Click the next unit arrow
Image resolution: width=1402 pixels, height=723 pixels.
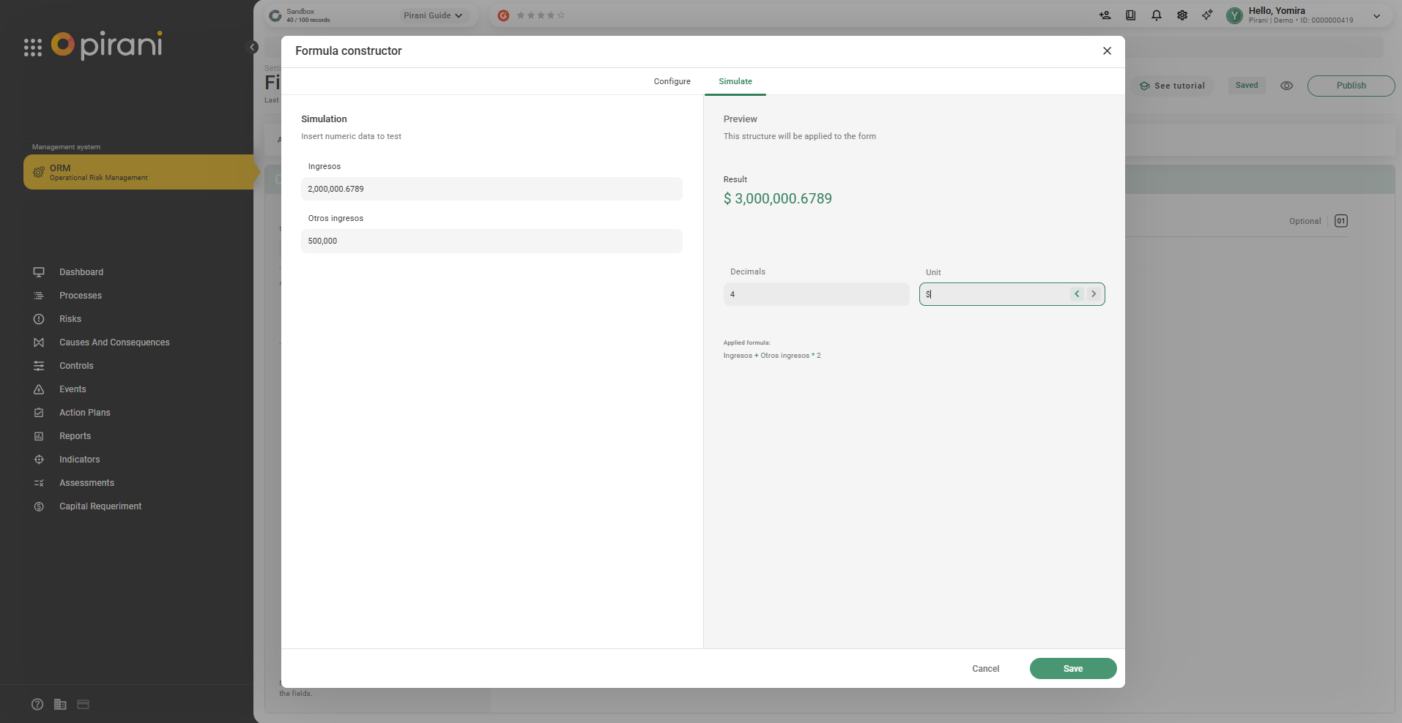1094,294
